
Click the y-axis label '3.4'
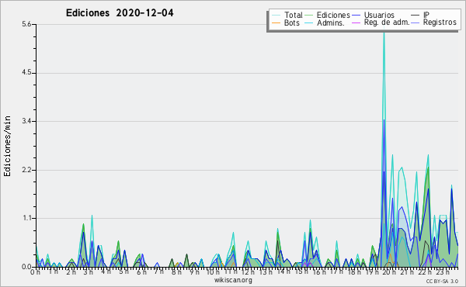click(26, 121)
